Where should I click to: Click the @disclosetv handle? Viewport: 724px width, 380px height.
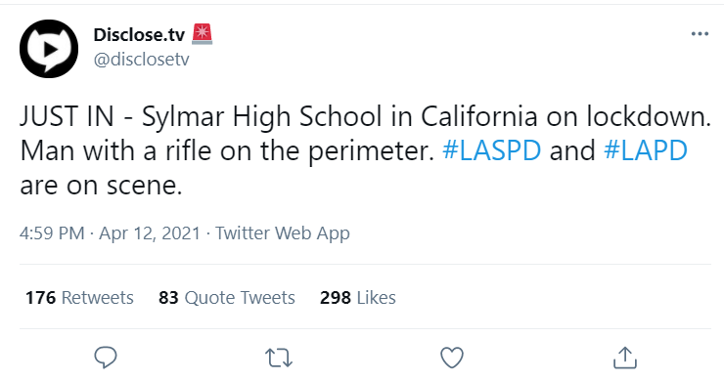(x=141, y=59)
